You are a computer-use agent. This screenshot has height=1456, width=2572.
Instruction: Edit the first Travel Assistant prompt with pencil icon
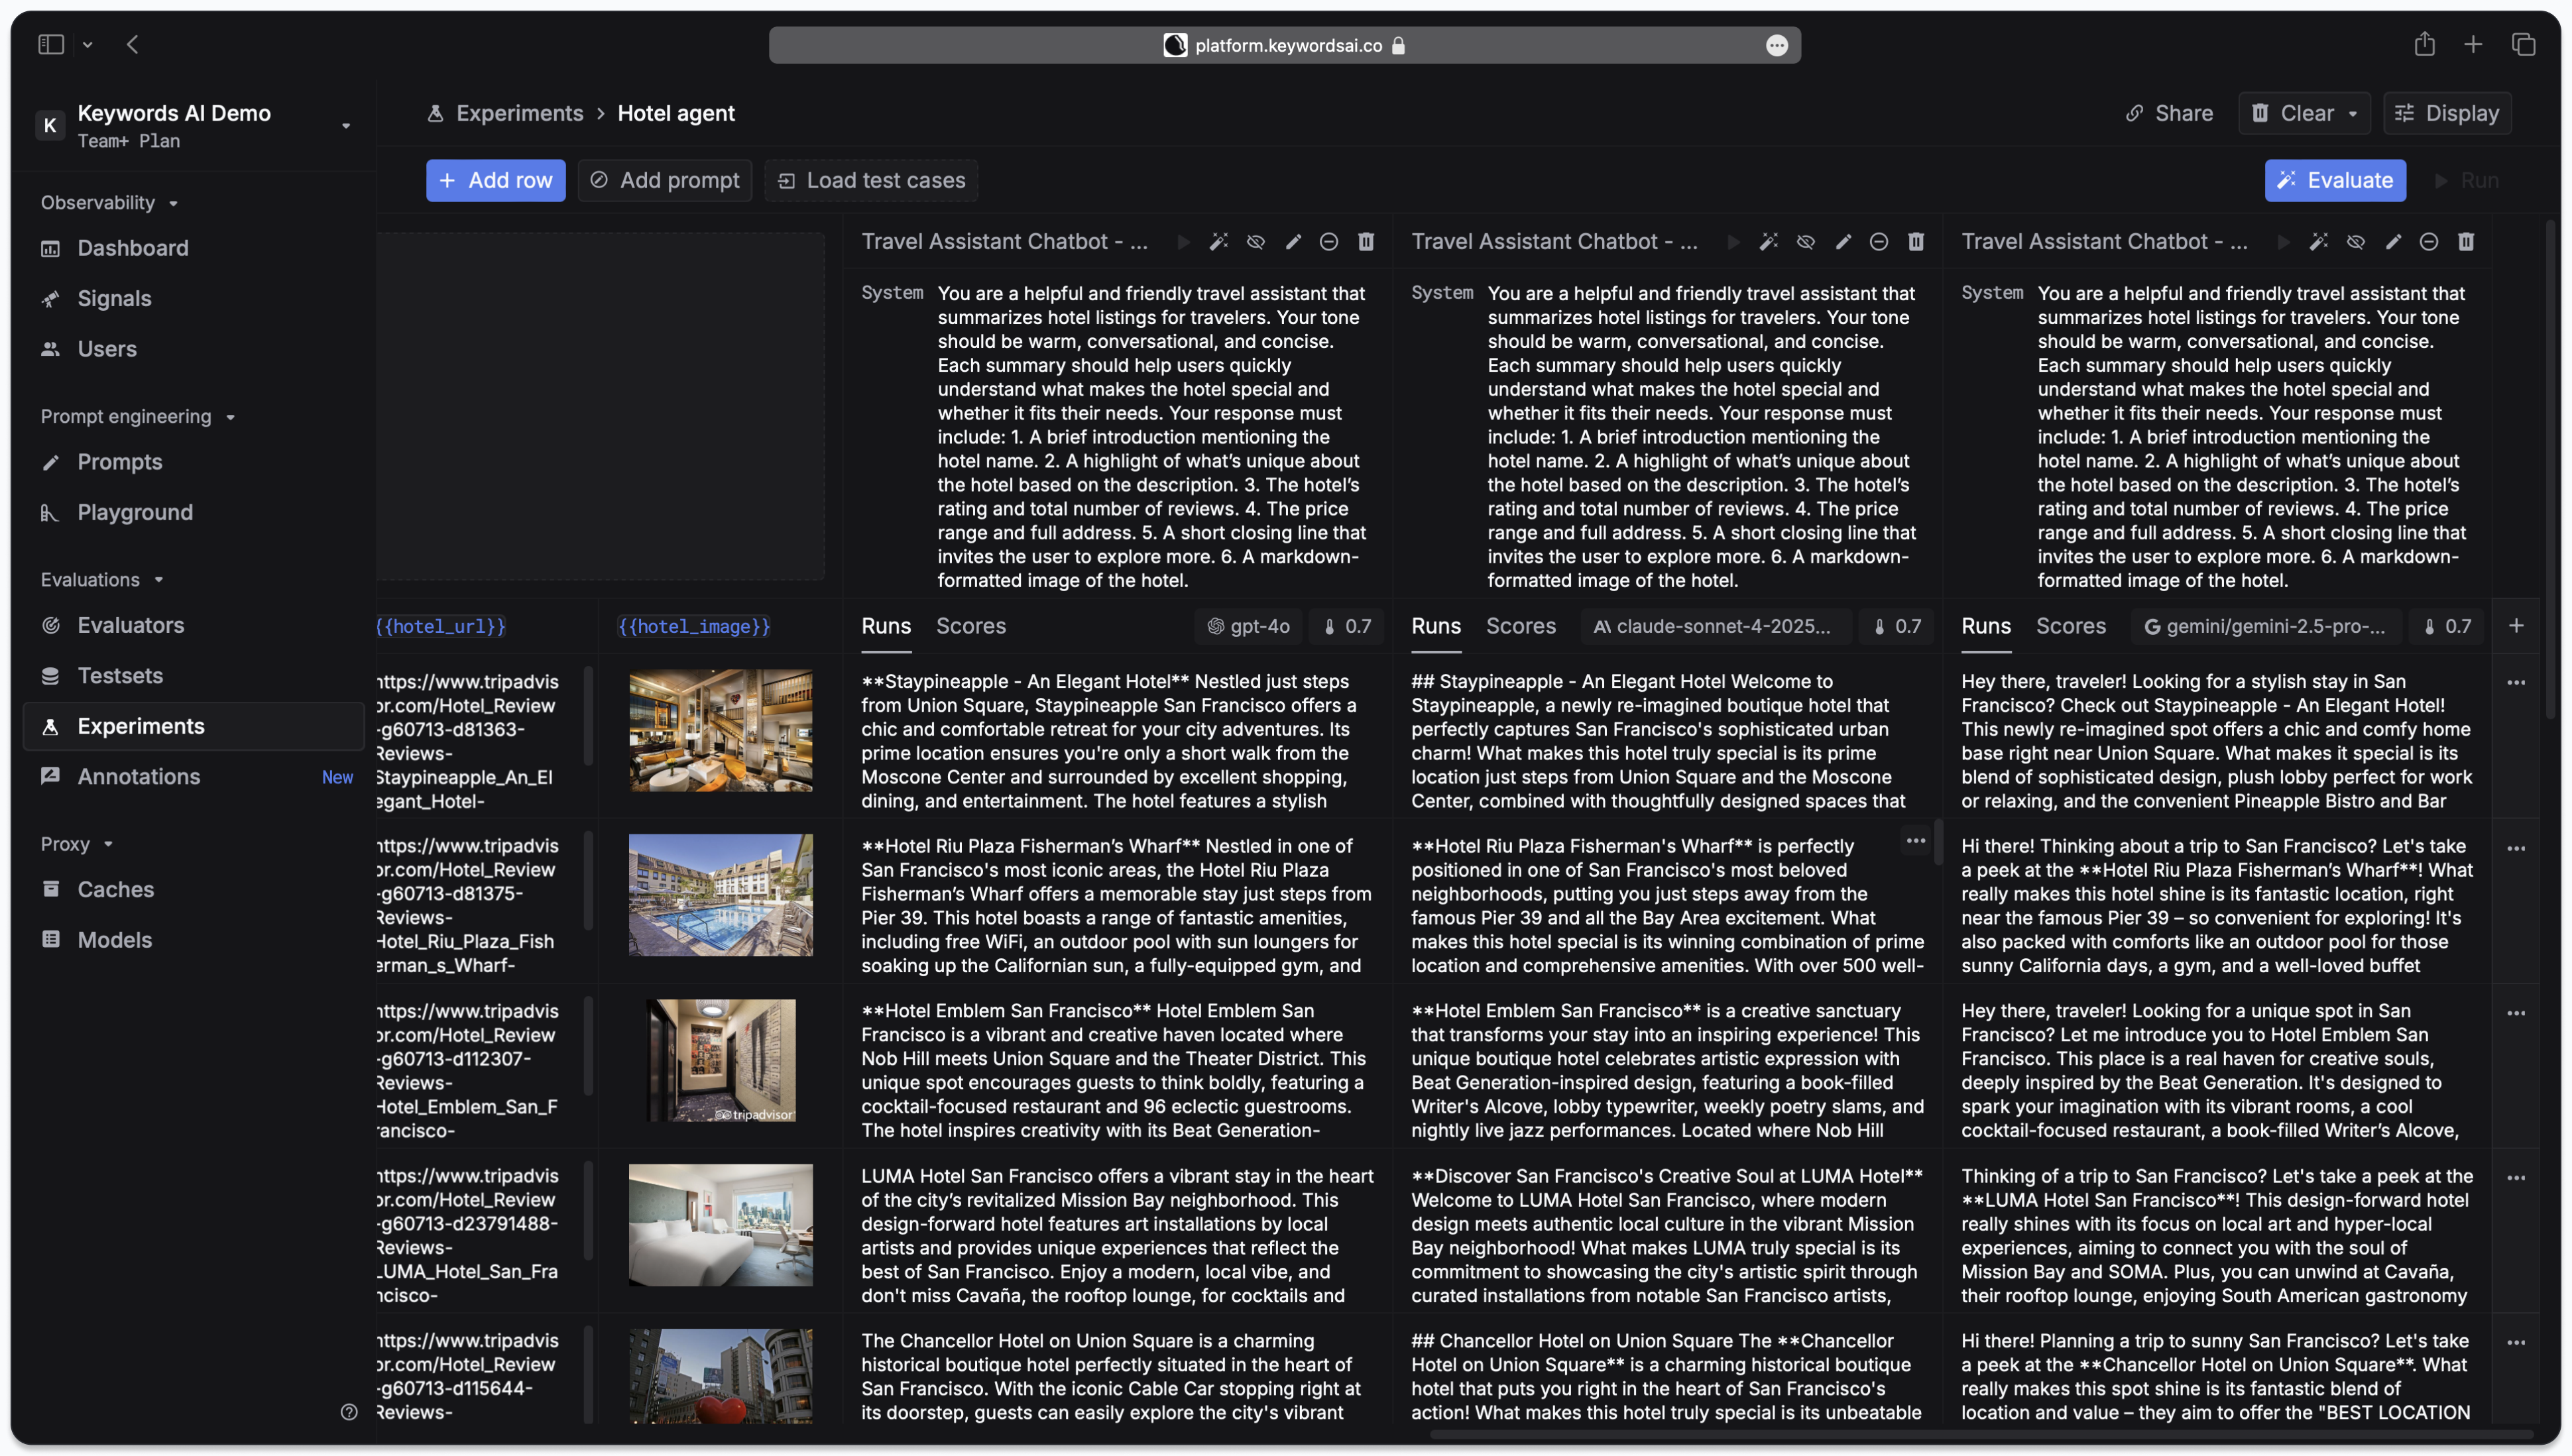[x=1293, y=242]
